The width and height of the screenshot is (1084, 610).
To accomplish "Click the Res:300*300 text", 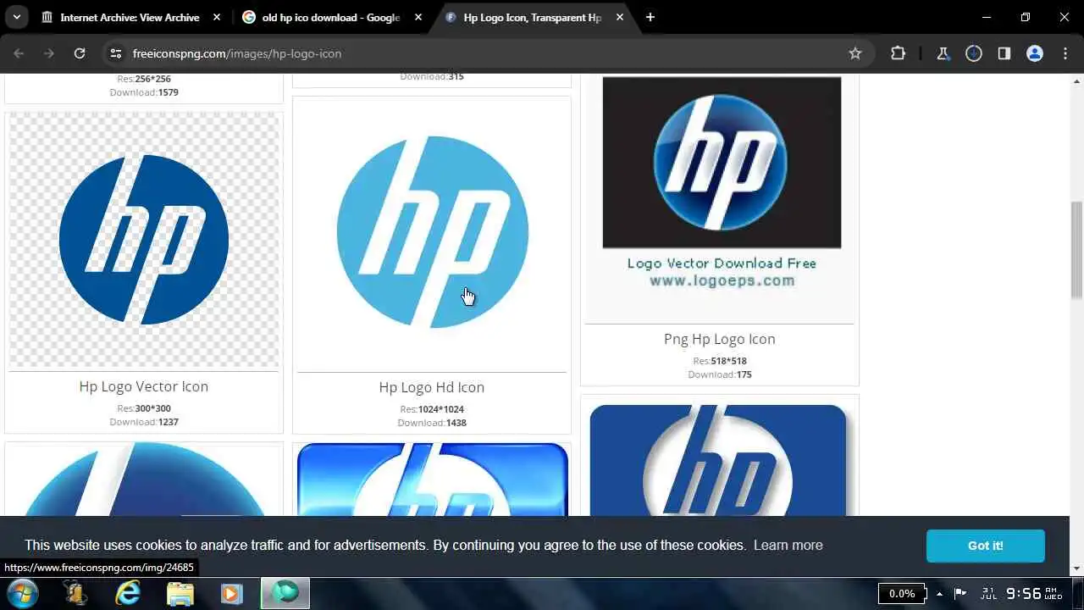I will [144, 408].
